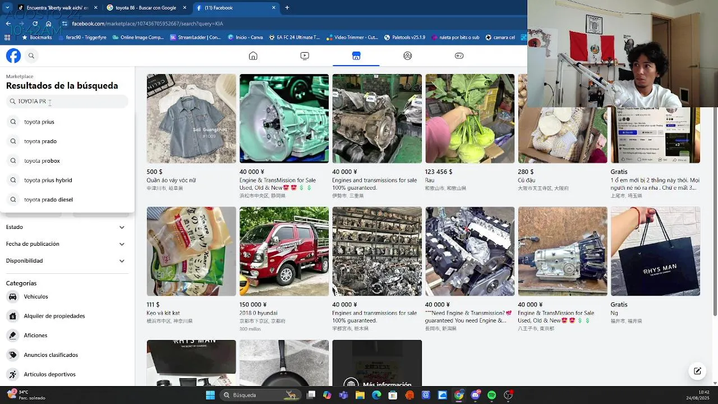Open the 'Keo và kit kat' listing
Screen dimensions: 718x404
[191, 251]
